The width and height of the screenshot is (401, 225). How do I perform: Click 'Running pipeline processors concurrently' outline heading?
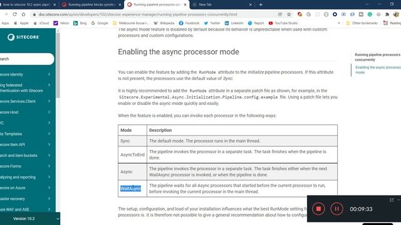click(378, 57)
